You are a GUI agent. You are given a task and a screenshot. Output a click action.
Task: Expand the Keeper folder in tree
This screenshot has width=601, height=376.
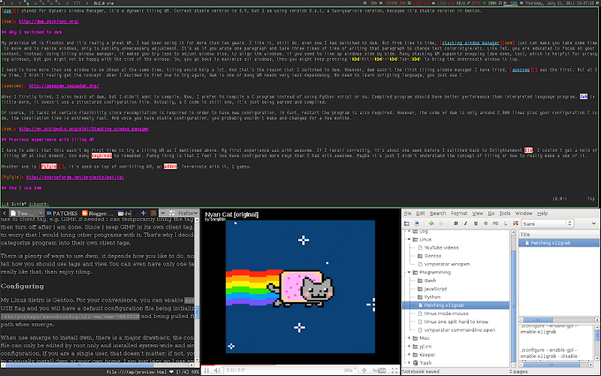[409, 355]
